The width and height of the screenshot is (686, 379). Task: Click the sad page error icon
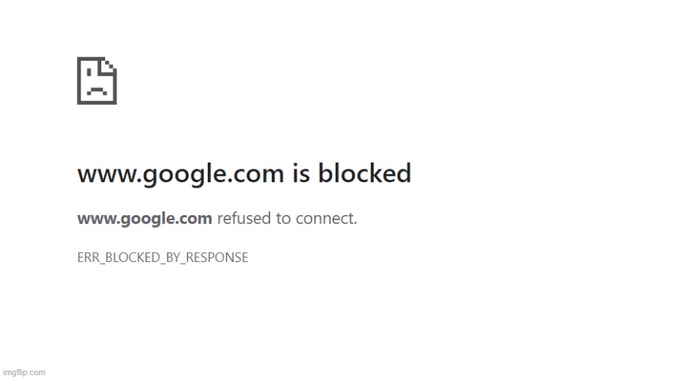(x=97, y=81)
